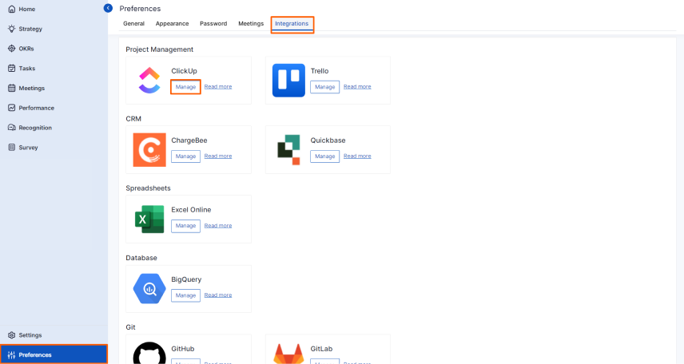This screenshot has width=684, height=364.
Task: Click the ClickUp logo
Action: click(149, 80)
